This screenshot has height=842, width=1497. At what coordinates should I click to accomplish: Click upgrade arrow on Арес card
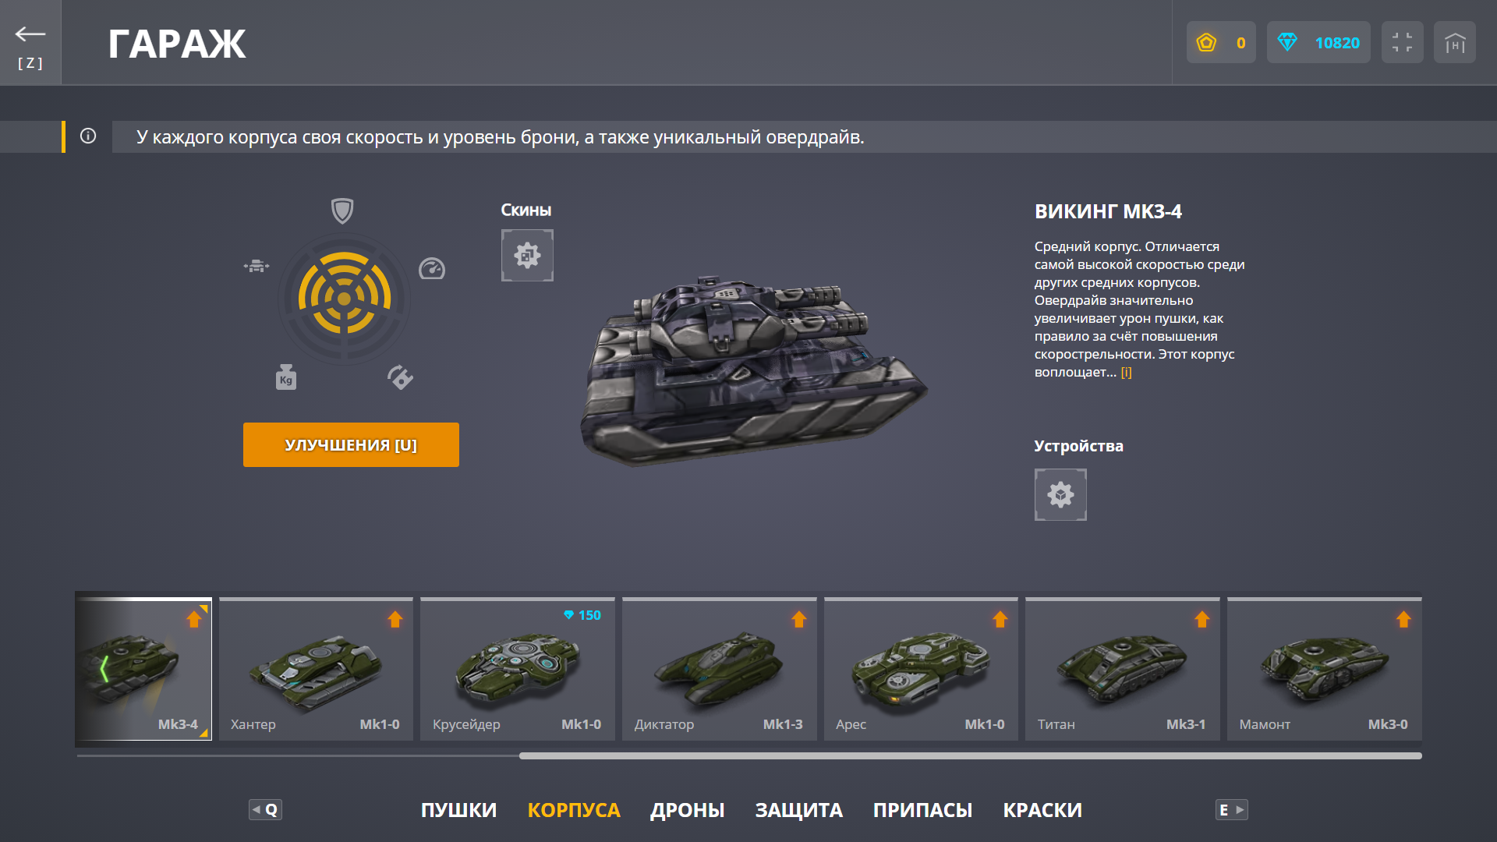coord(1000,620)
